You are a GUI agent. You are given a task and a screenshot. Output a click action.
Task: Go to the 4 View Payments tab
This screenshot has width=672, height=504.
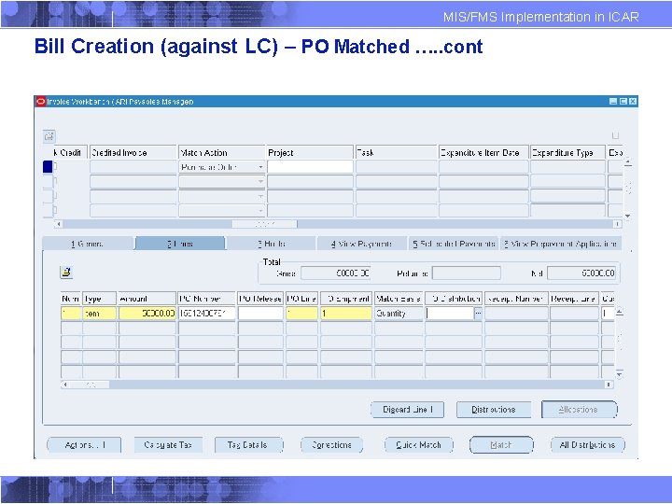click(362, 244)
